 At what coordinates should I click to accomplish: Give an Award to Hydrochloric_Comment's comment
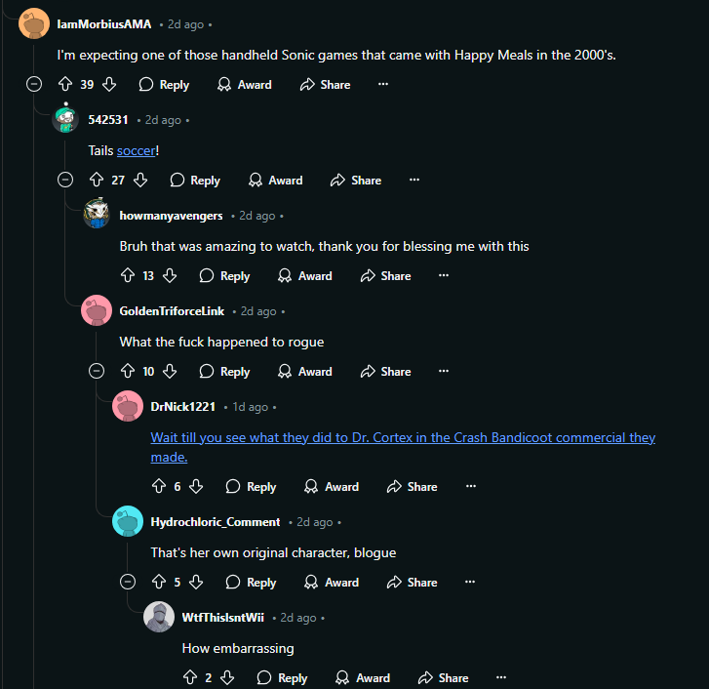pyautogui.click(x=332, y=583)
